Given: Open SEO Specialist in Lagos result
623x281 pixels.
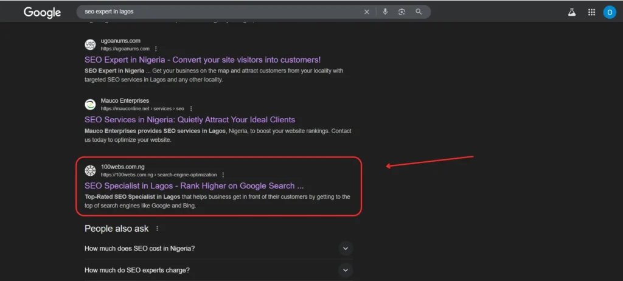Looking at the screenshot, I should pos(194,186).
